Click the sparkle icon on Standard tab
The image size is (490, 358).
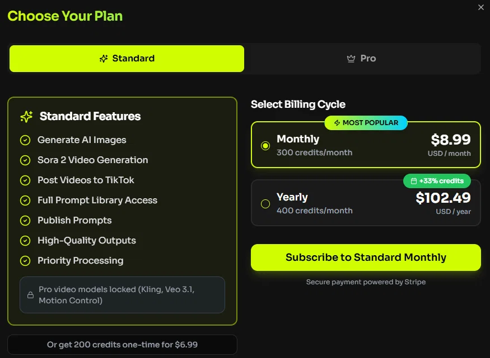[104, 58]
